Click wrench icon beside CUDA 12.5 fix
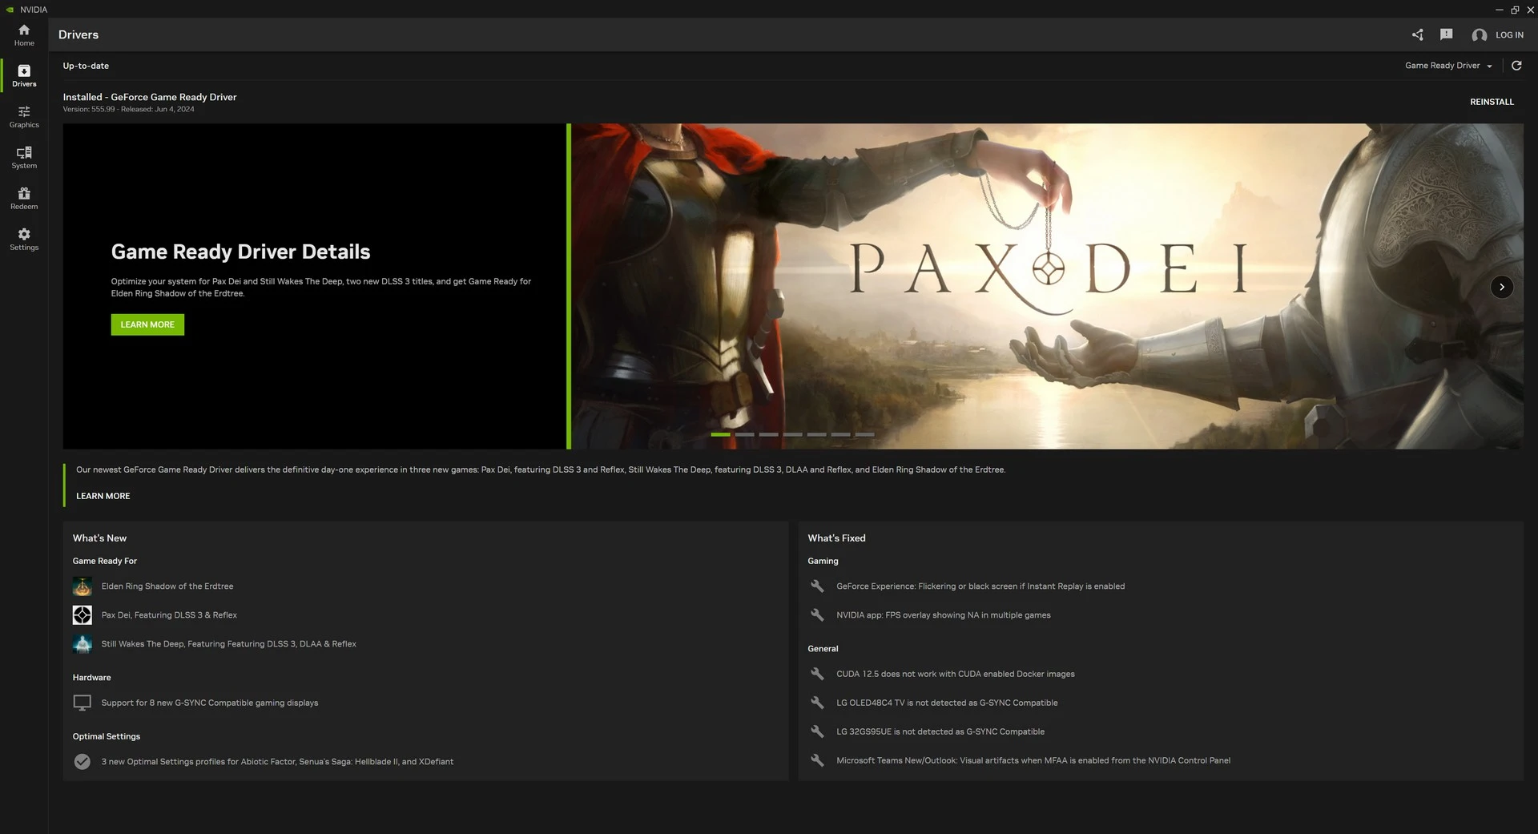1538x834 pixels. [x=817, y=674]
